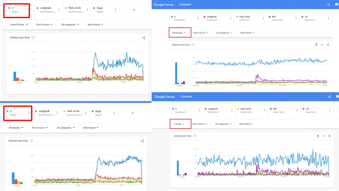Open Jungkook's three-dot menu in United States panel
The height and width of the screenshot is (191, 339).
pos(59,10)
